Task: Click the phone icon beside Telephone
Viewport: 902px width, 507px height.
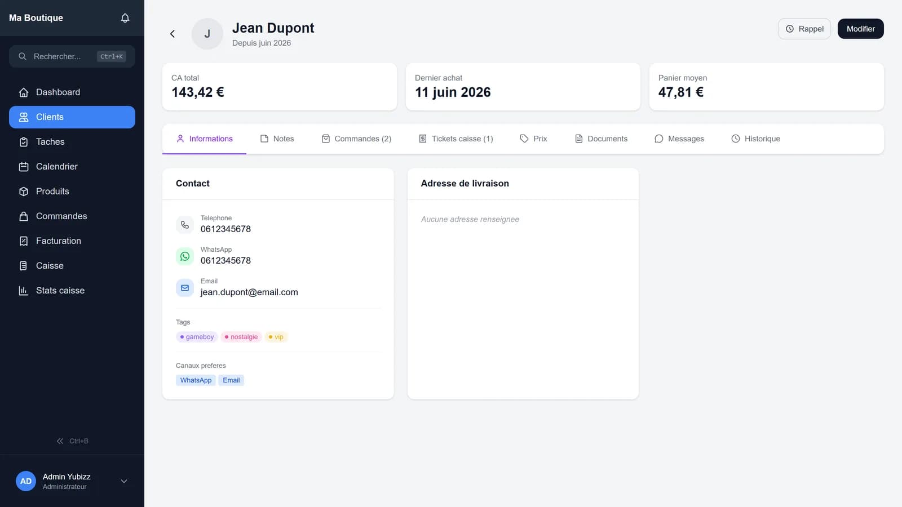Action: point(185,225)
